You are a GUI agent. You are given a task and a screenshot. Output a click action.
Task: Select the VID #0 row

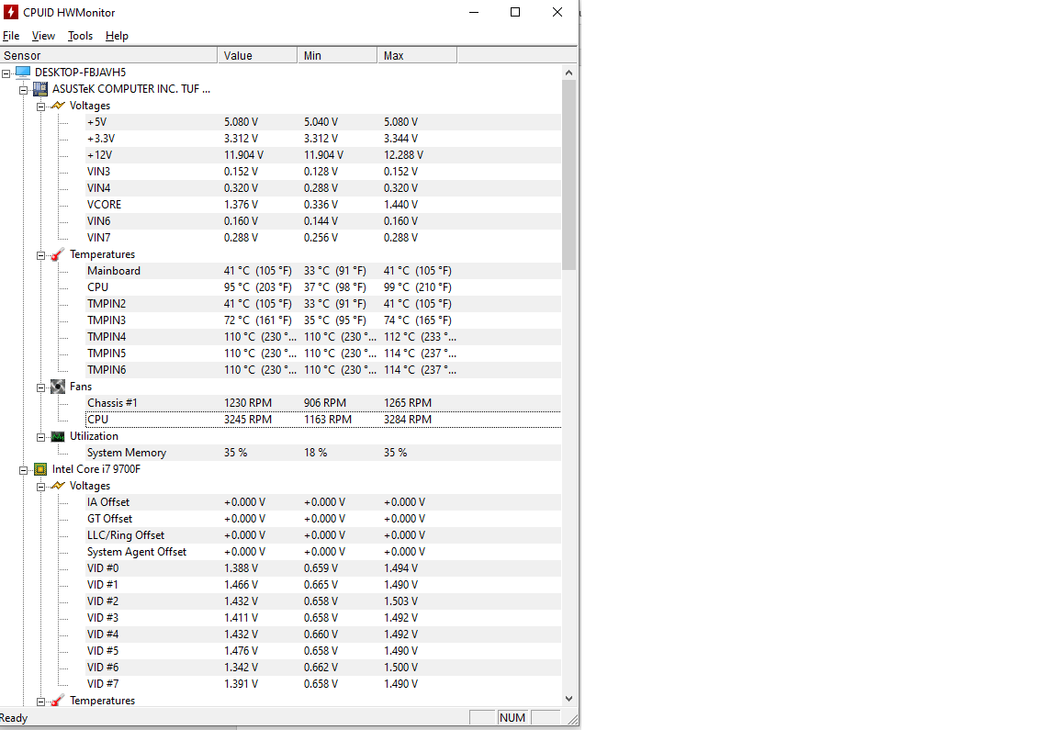[x=322, y=568]
